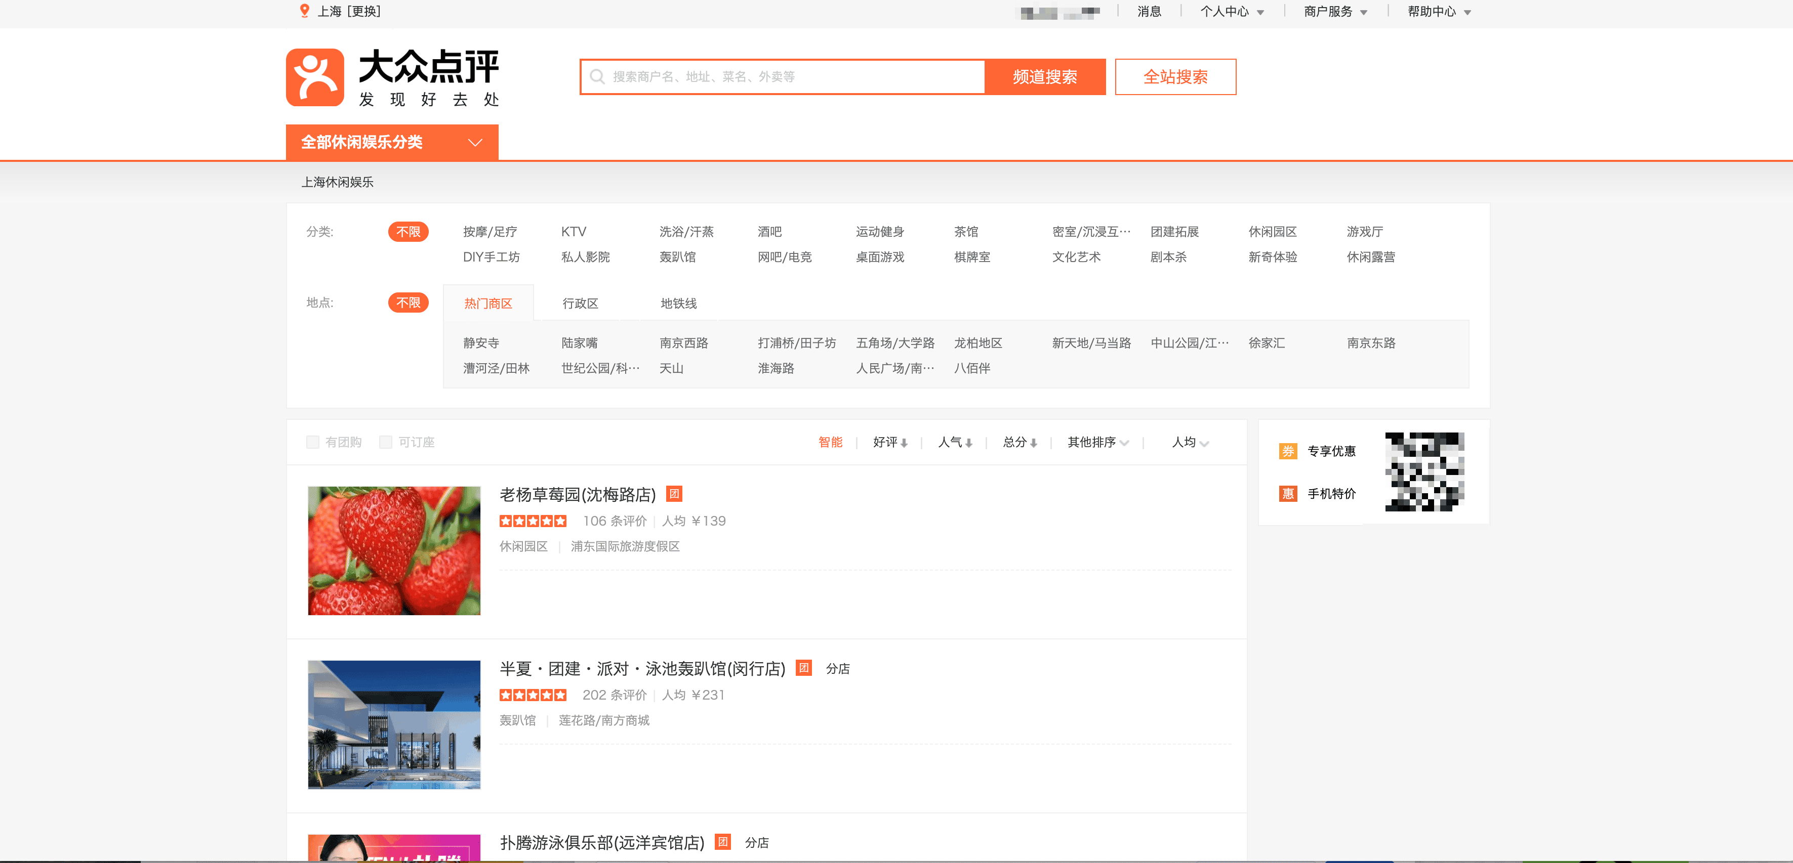Click the location pin icon beside 上海

304,11
